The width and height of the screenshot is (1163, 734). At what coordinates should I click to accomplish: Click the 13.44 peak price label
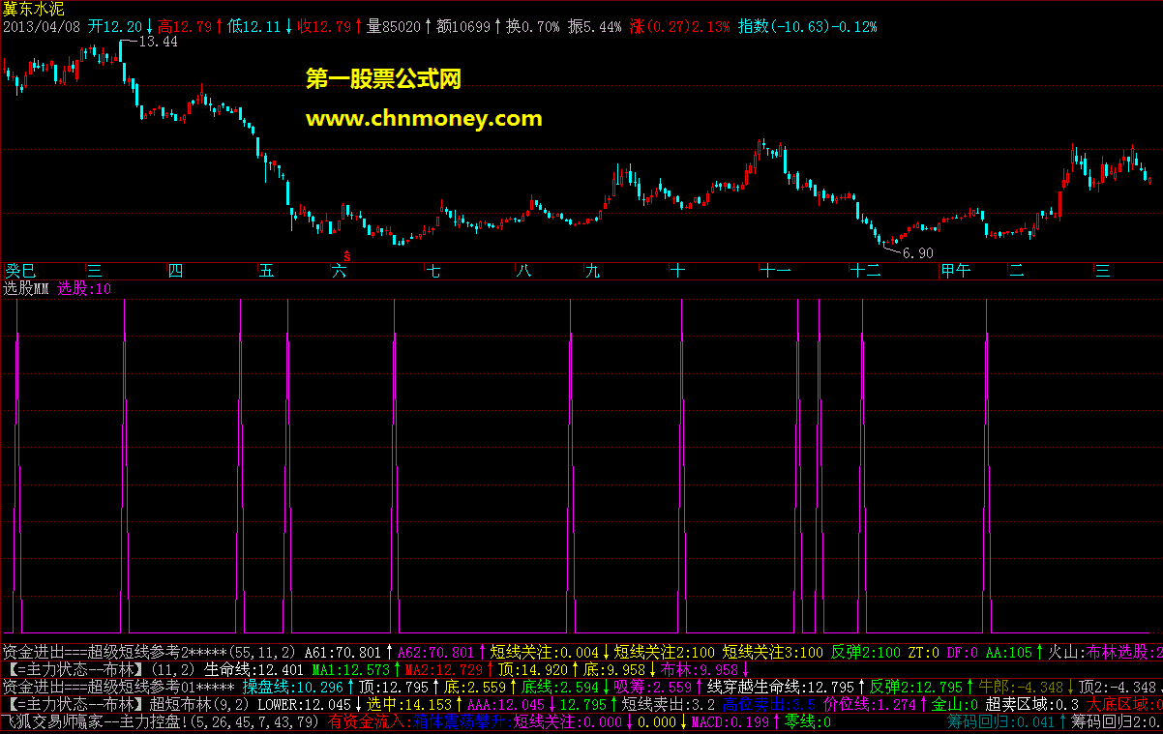[159, 42]
